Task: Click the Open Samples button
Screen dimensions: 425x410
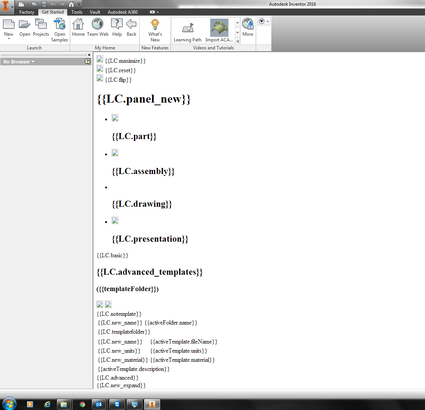Action: click(x=59, y=30)
